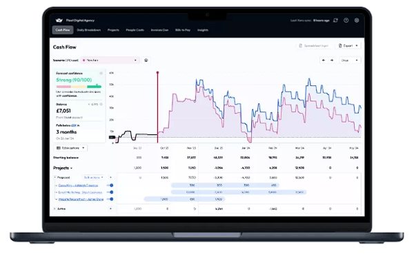
Task: Open the settings gear icon in header
Action: click(x=357, y=20)
